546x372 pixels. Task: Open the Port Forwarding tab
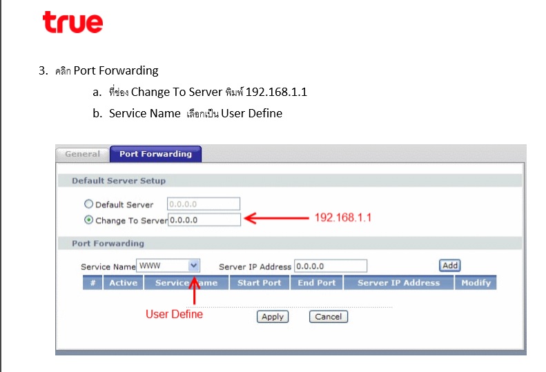pos(155,155)
